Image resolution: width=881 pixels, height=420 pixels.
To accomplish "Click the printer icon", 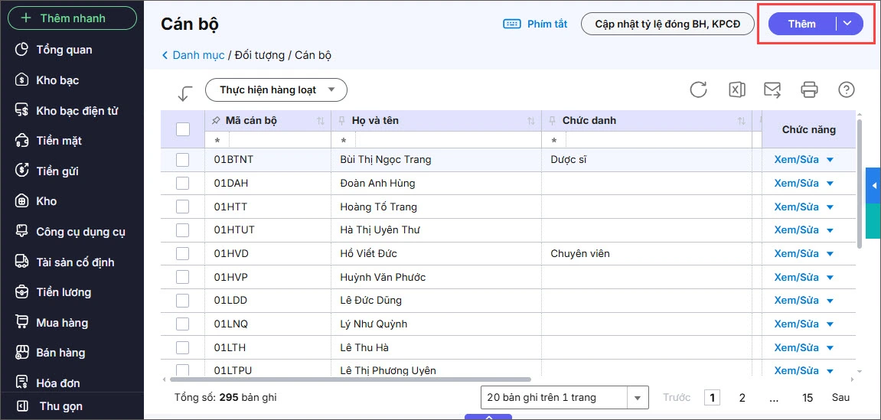I will 809,90.
